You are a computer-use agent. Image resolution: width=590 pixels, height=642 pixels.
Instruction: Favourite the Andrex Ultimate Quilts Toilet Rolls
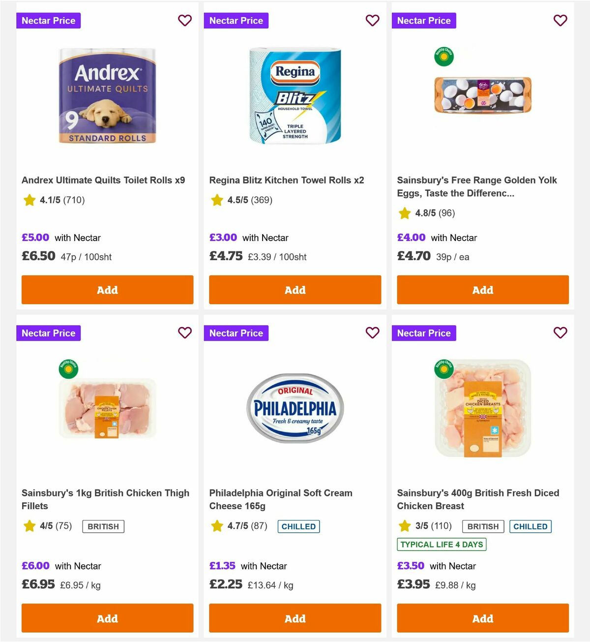(184, 21)
